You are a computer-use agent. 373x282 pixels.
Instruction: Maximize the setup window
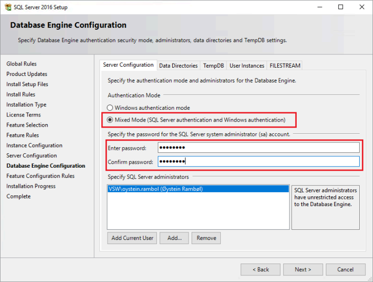pos(341,7)
